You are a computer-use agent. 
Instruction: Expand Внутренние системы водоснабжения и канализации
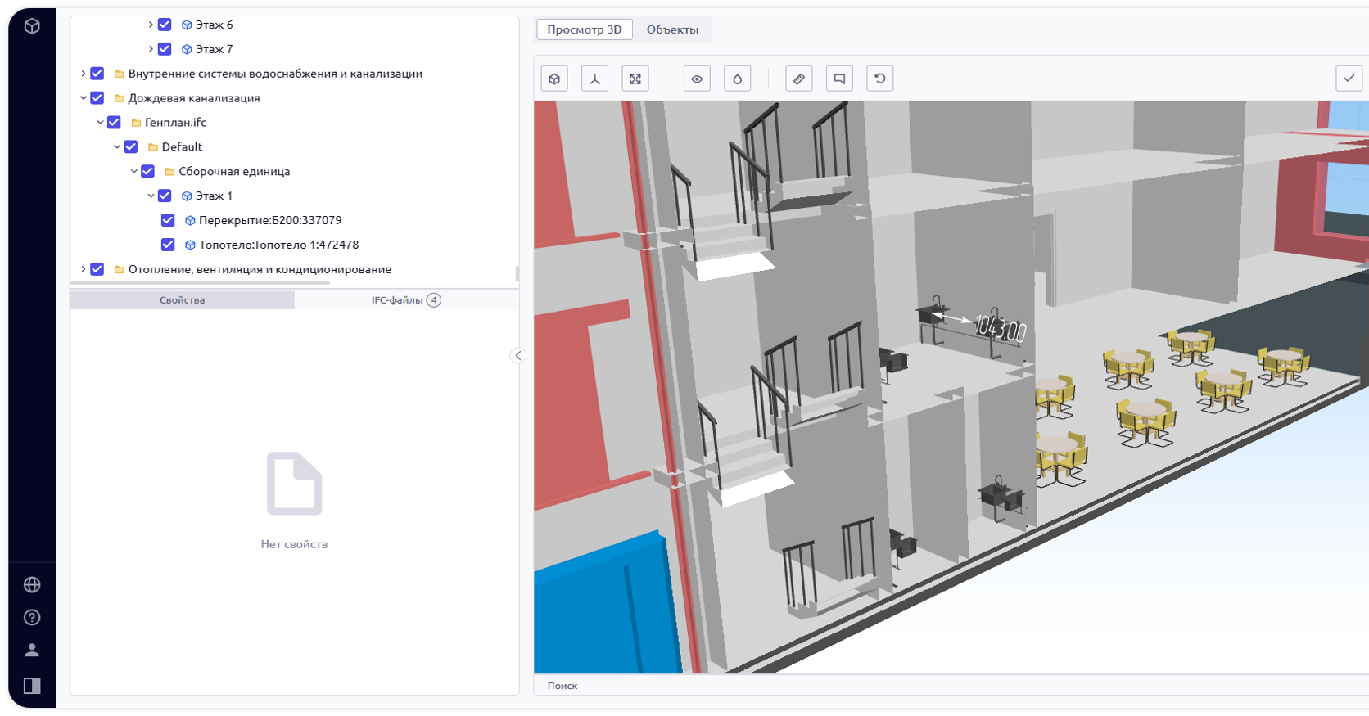pos(84,74)
